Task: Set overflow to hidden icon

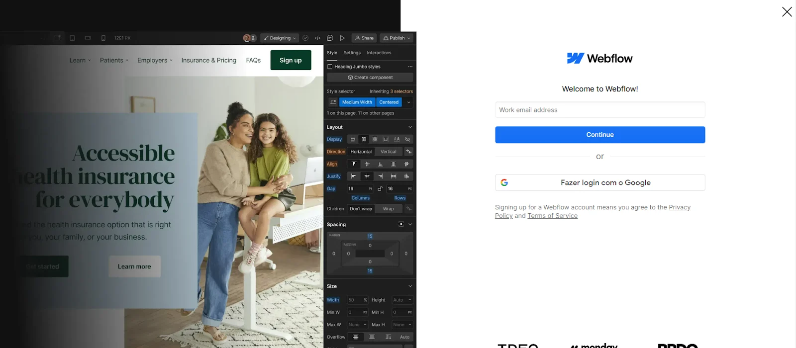Action: (x=372, y=337)
